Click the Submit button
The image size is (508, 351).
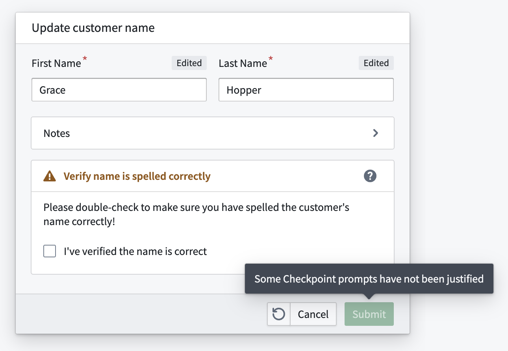coord(369,314)
